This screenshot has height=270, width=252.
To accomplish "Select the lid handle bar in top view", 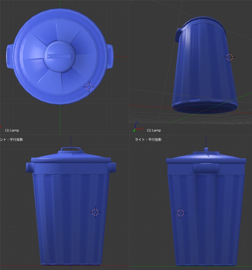I will (60, 56).
